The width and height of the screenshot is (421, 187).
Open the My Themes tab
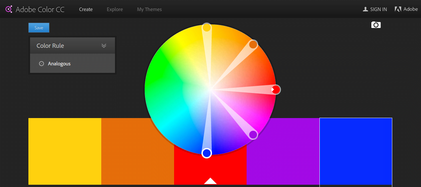coord(149,9)
